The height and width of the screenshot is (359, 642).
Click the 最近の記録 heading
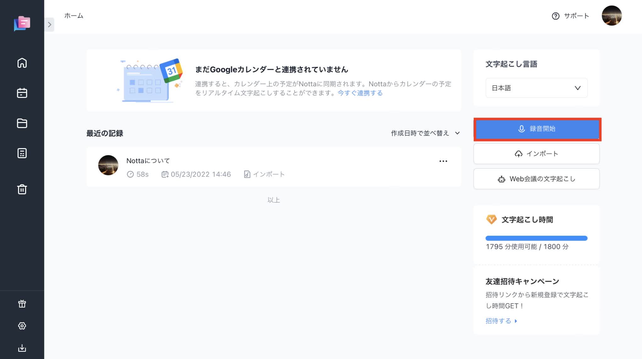pyautogui.click(x=105, y=133)
